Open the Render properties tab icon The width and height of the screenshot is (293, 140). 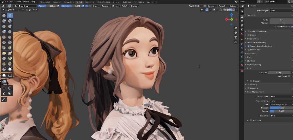(242, 17)
